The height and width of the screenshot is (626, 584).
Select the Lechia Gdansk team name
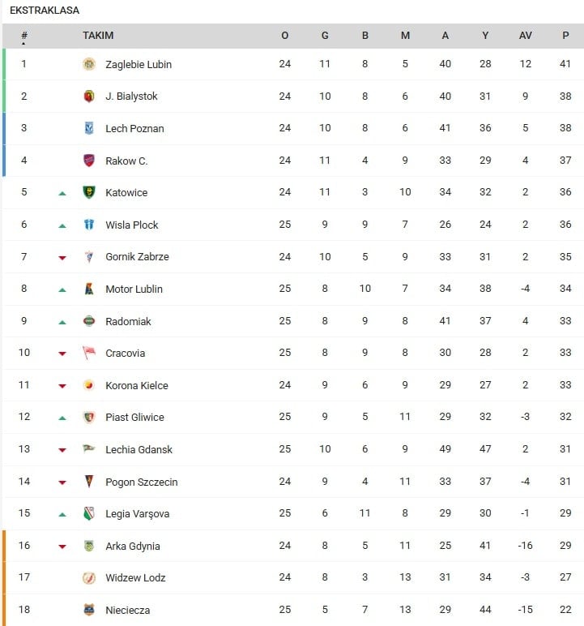click(x=139, y=450)
